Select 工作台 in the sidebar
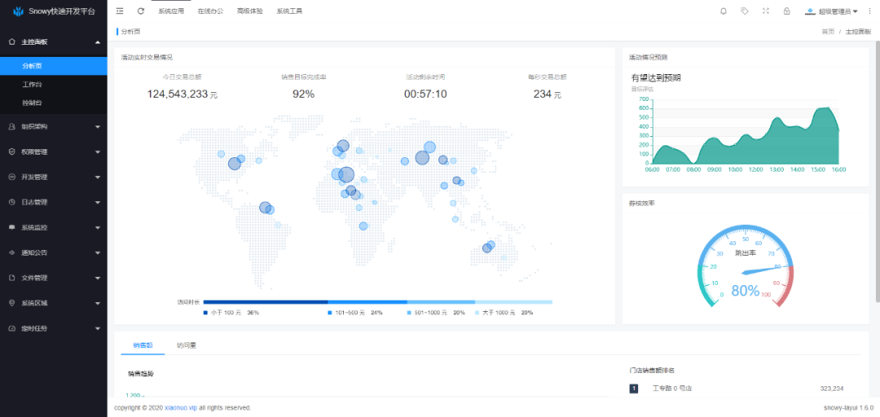The image size is (880, 417). 33,84
